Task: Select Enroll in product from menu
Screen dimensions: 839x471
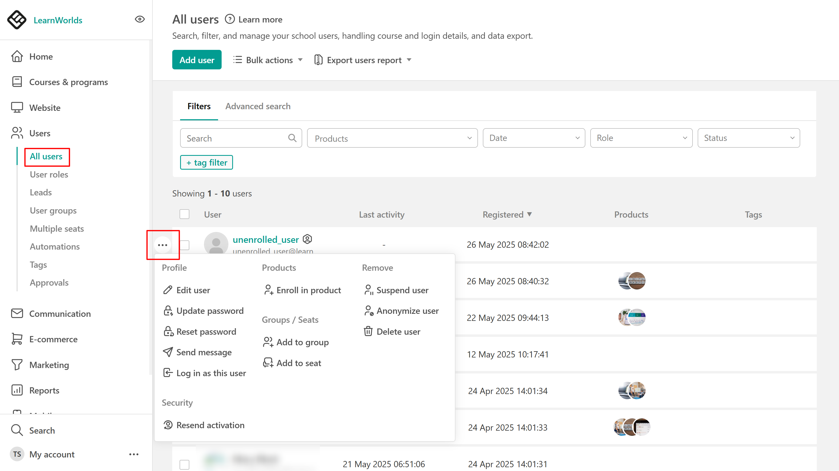Action: (308, 290)
